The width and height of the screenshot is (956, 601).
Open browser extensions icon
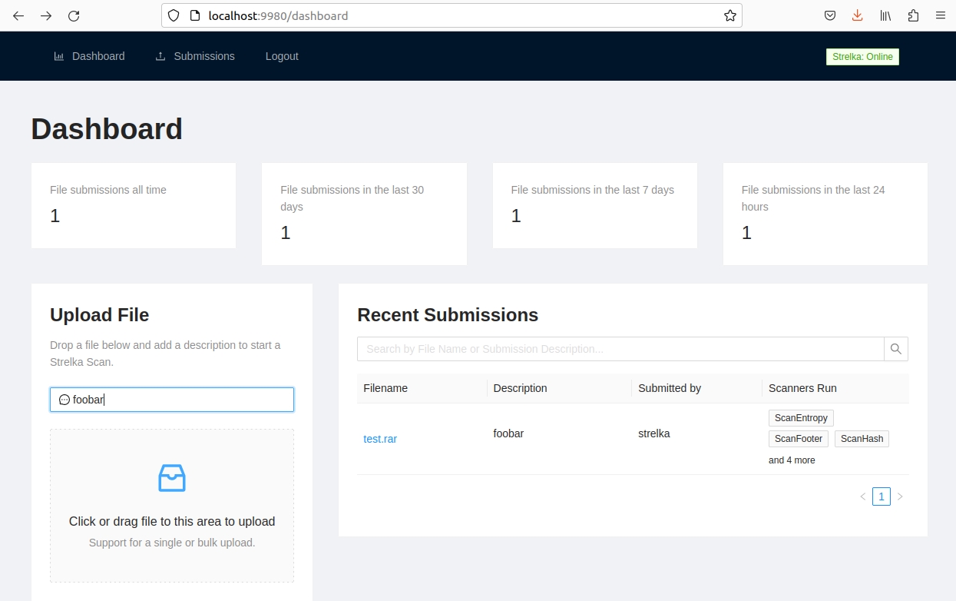[913, 15]
